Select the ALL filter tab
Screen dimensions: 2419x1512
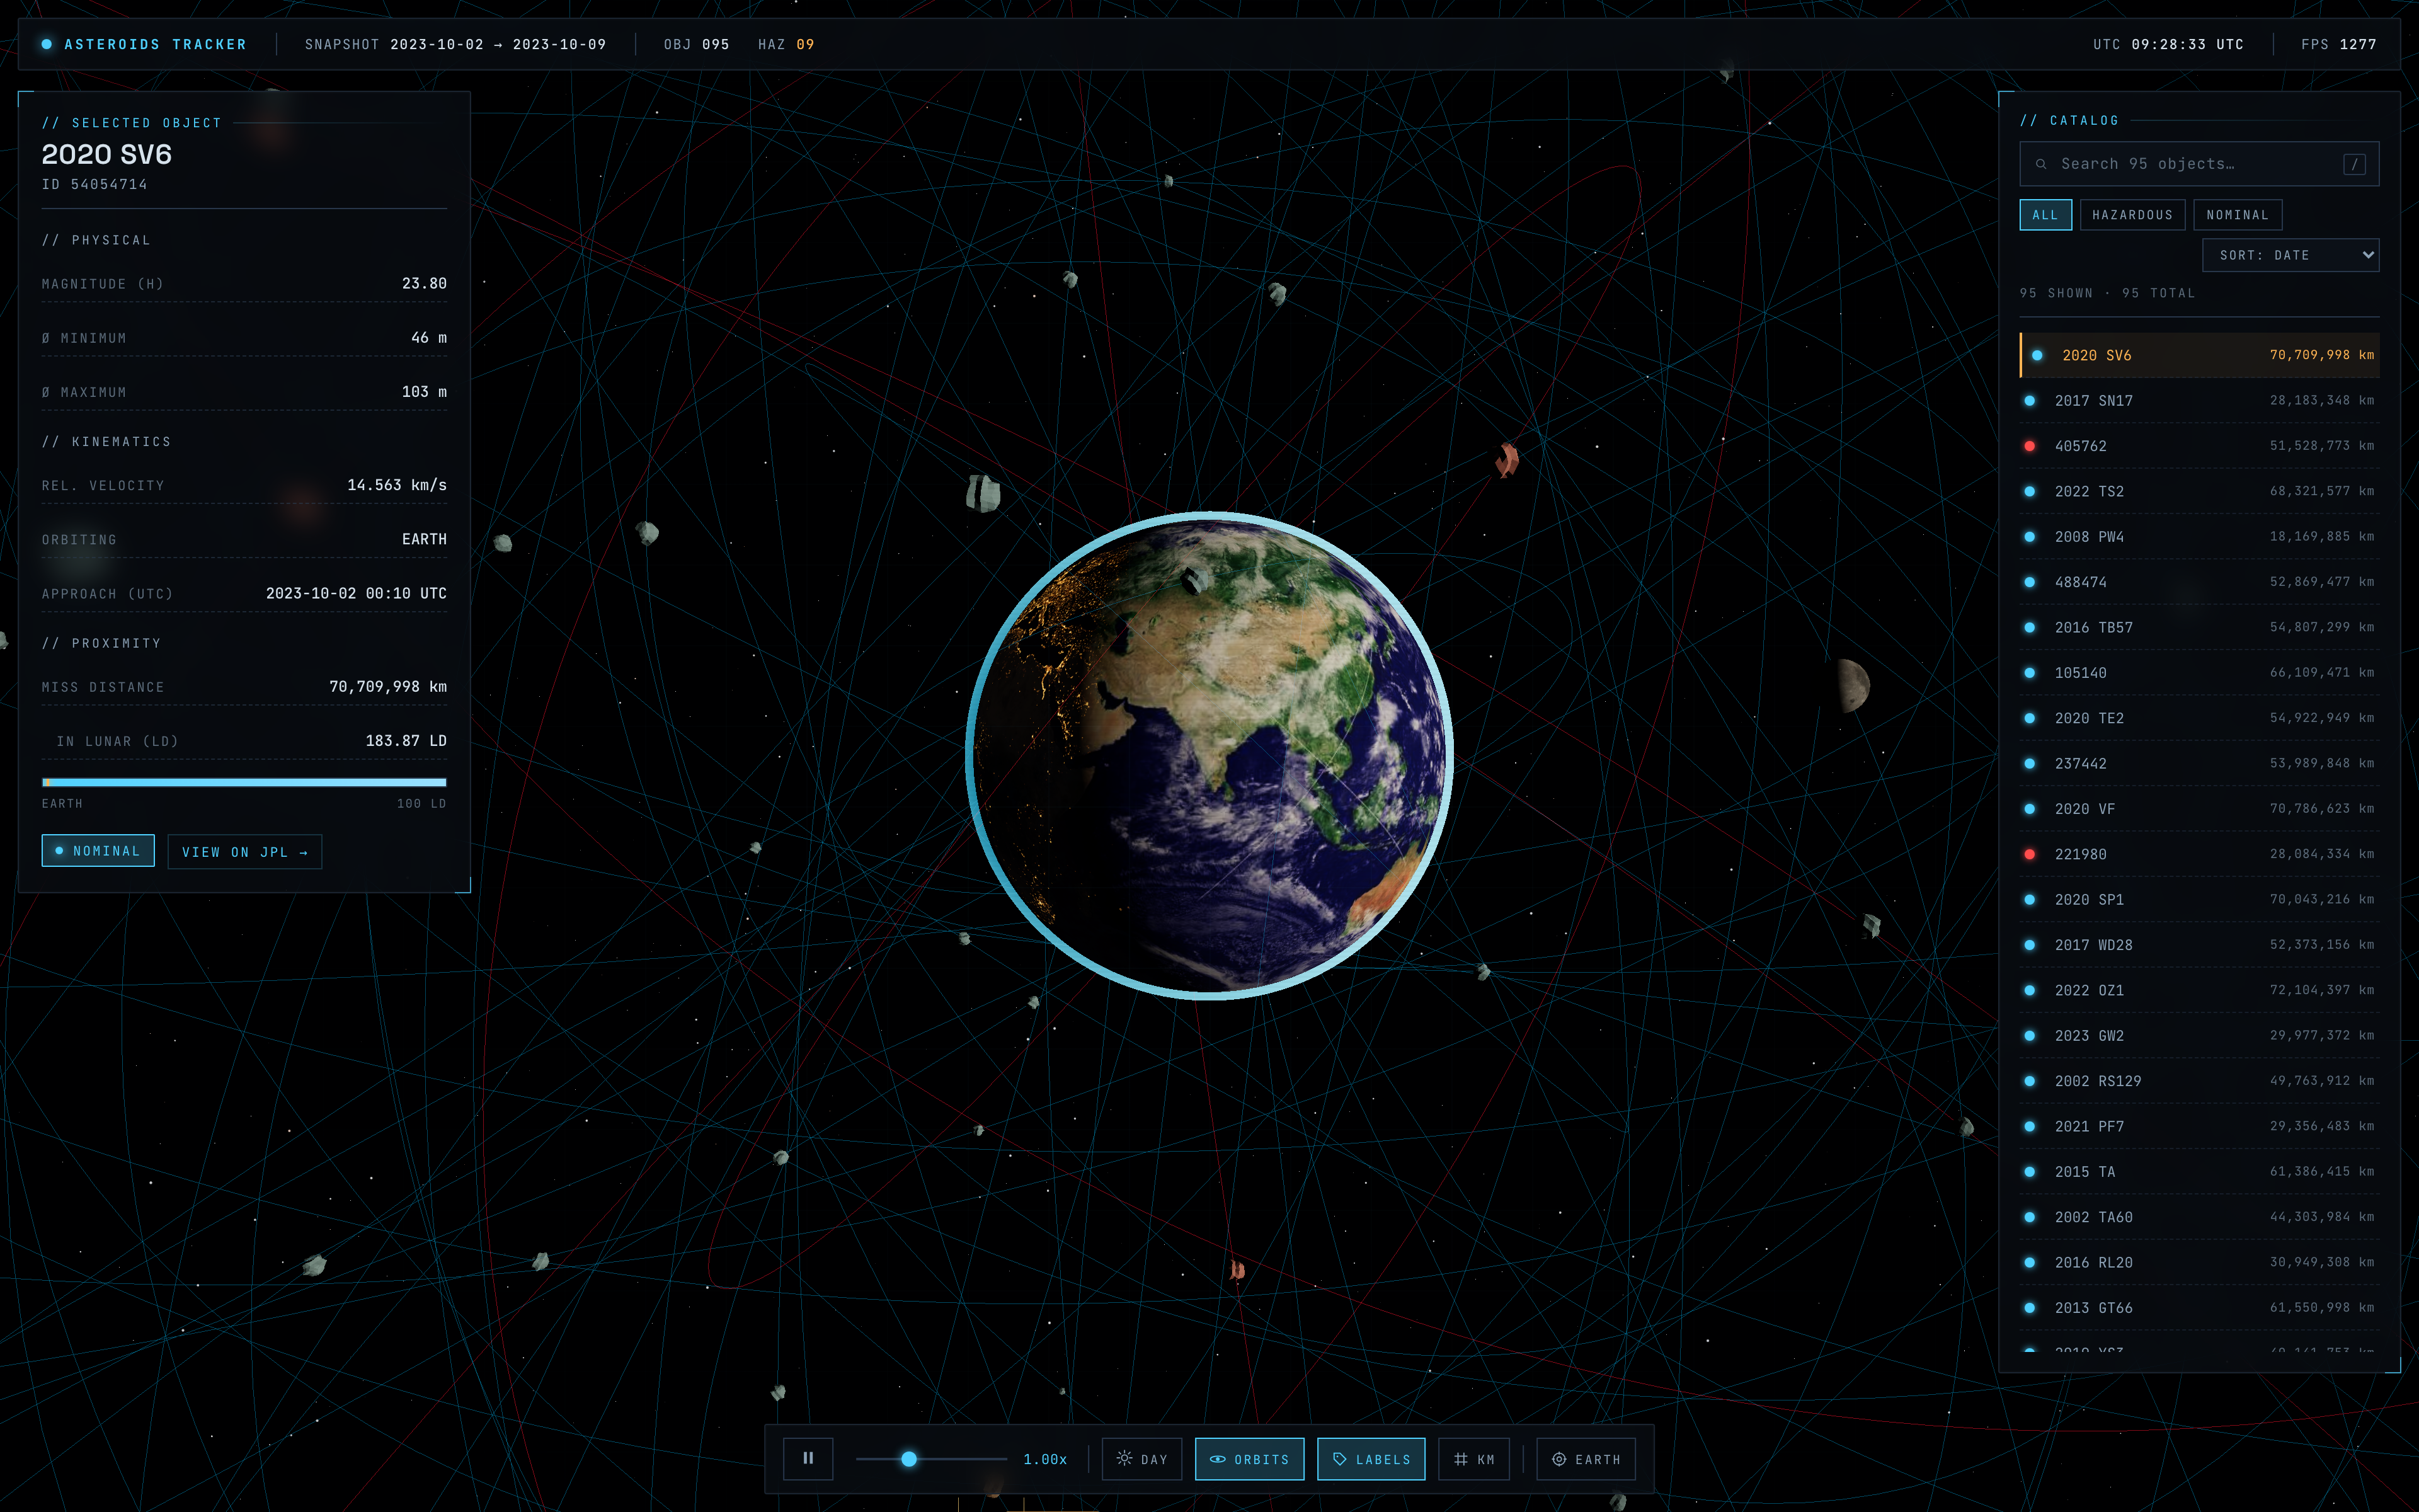click(x=2045, y=215)
